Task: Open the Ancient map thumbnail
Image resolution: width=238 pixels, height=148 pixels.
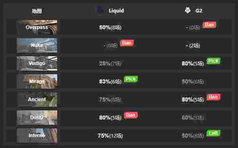Action: pos(37,99)
